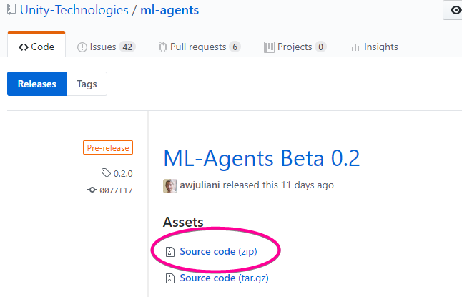Download Source code (tar.gz)

[224, 278]
